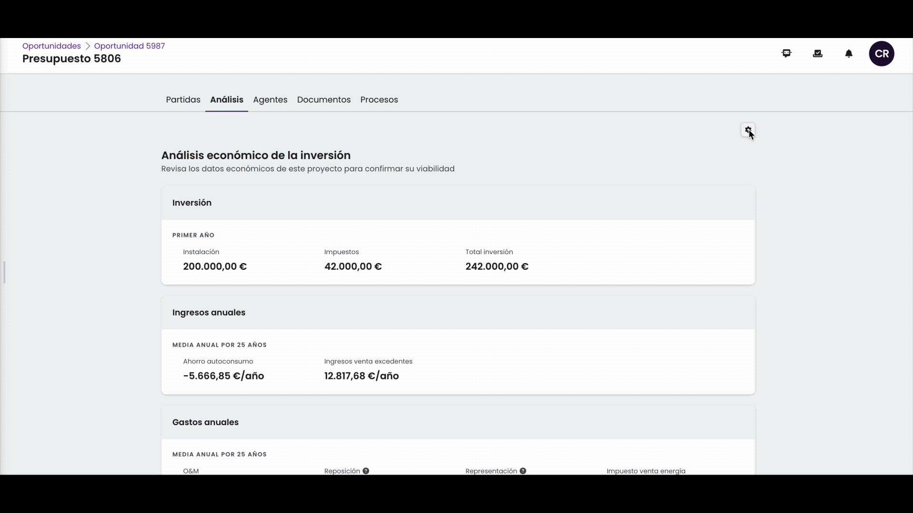
Task: Click the O&M label
Action: (191, 471)
